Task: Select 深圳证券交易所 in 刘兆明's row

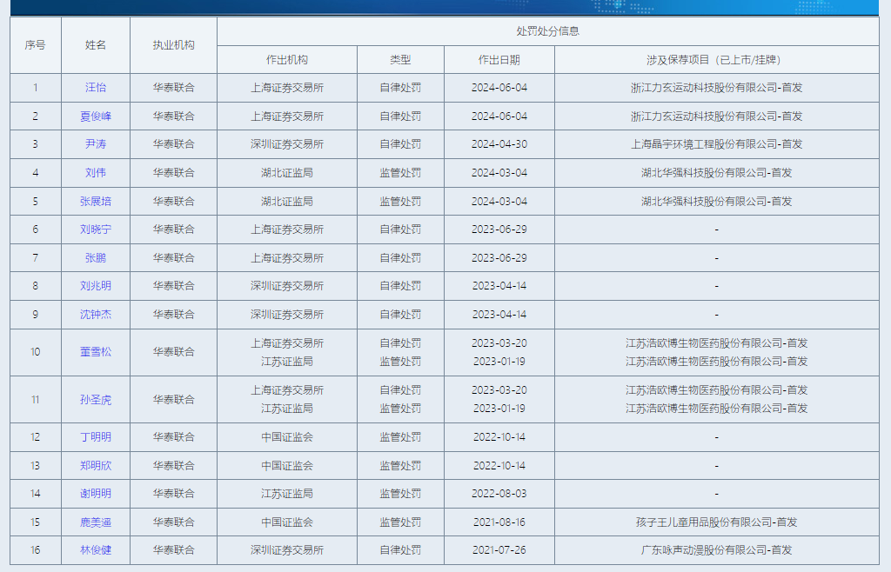Action: coord(287,286)
